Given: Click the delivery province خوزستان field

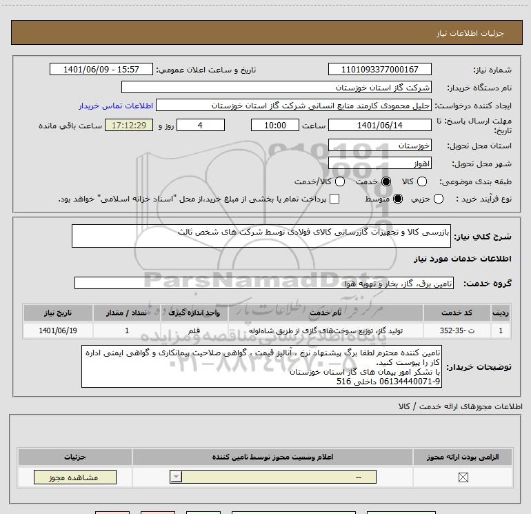Looking at the screenshot, I should pyautogui.click(x=379, y=146).
